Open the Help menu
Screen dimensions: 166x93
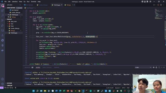coord(39,2)
